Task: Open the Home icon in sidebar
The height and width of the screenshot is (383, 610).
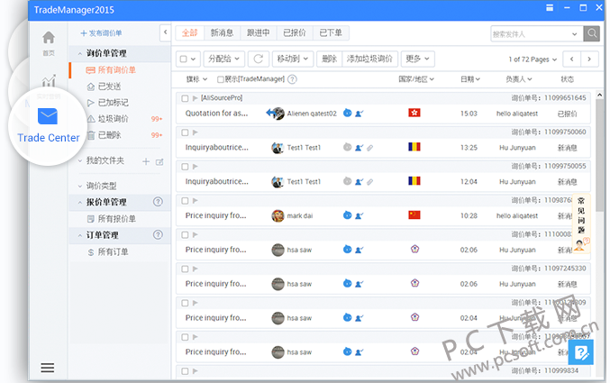Action: [x=49, y=38]
